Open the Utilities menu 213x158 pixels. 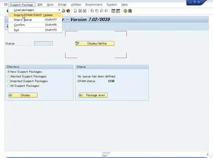tap(76, 5)
